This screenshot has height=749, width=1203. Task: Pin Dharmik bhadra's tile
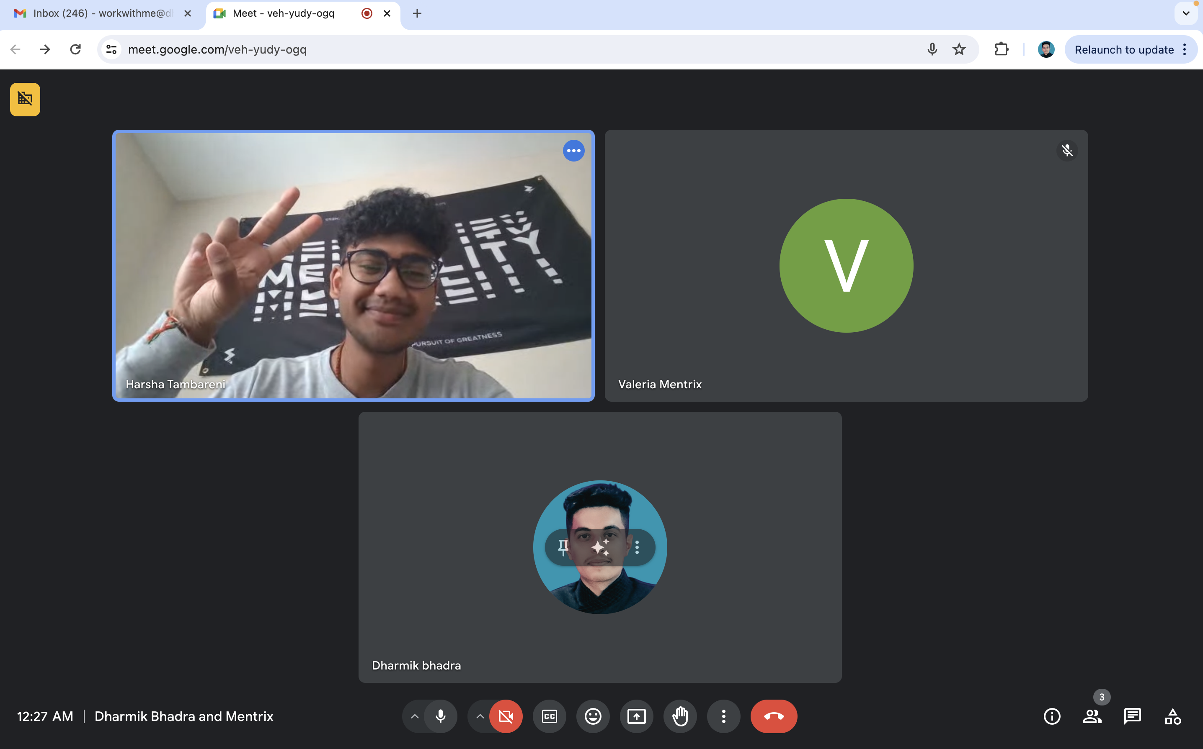coord(562,547)
